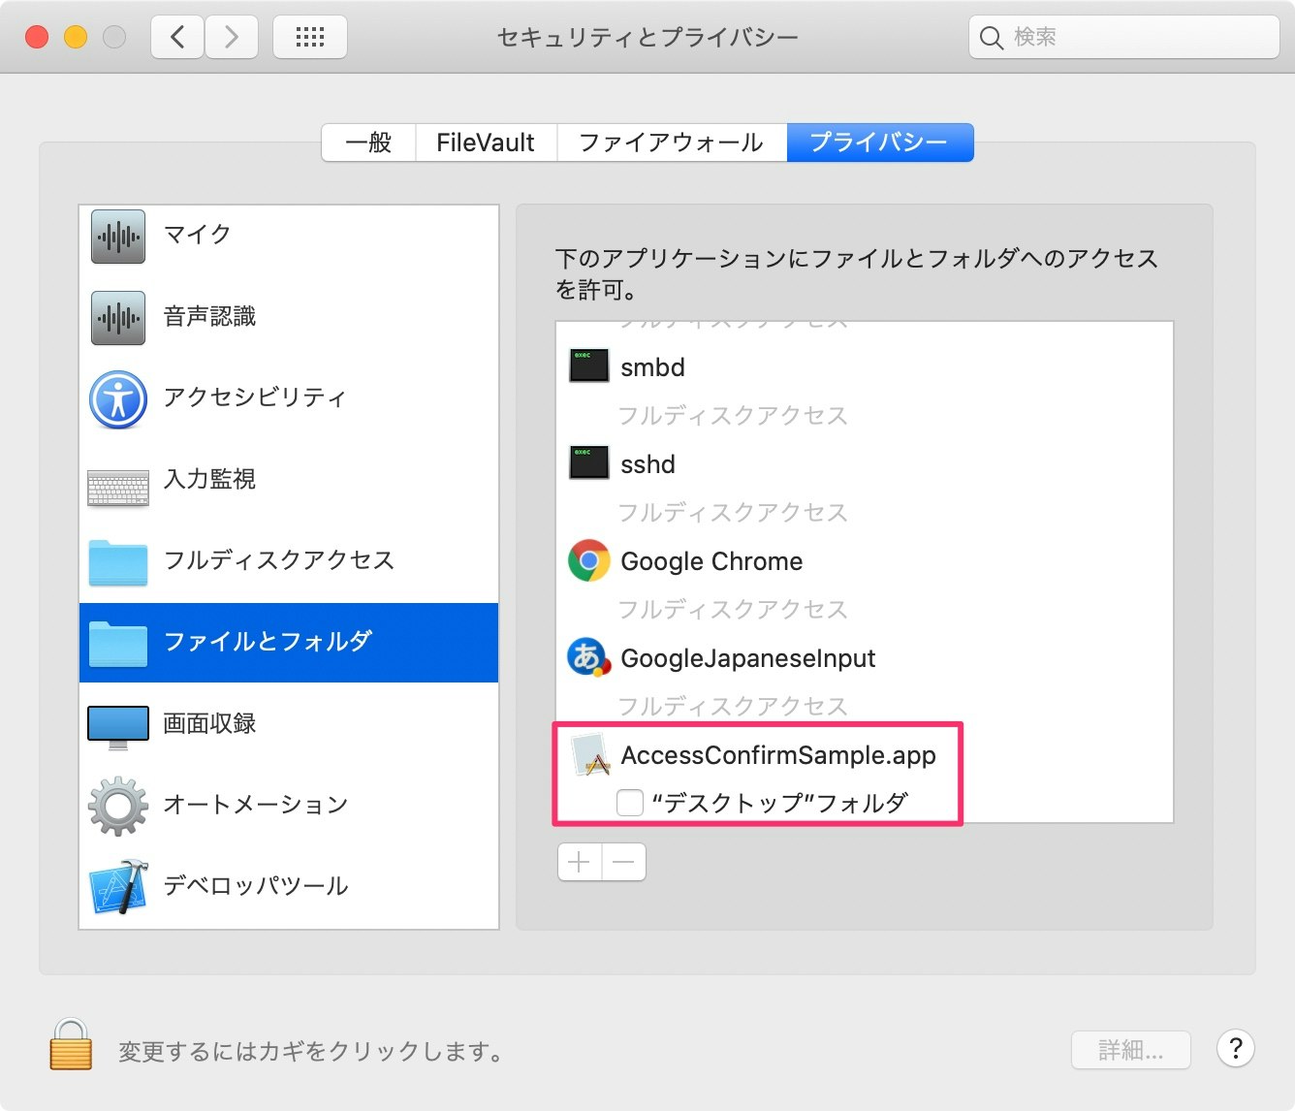The height and width of the screenshot is (1111, 1295).
Task: Click the 画面収録 monitor icon
Action: [118, 727]
